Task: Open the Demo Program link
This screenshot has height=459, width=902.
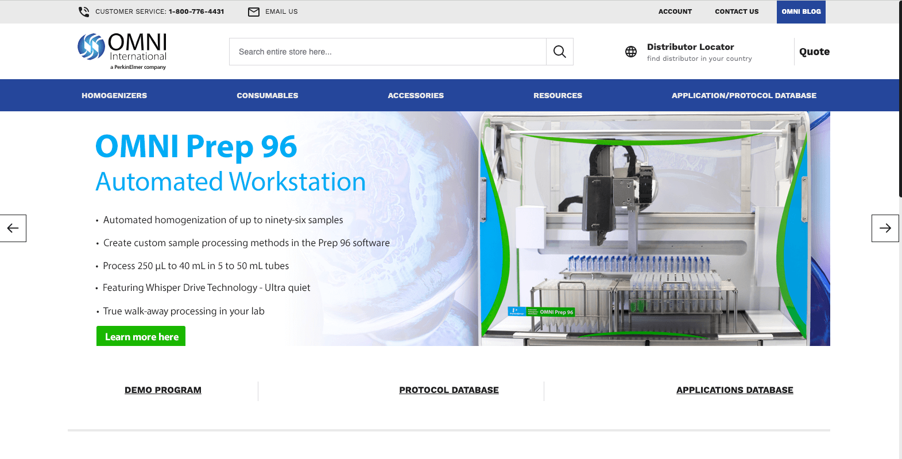Action: click(163, 390)
